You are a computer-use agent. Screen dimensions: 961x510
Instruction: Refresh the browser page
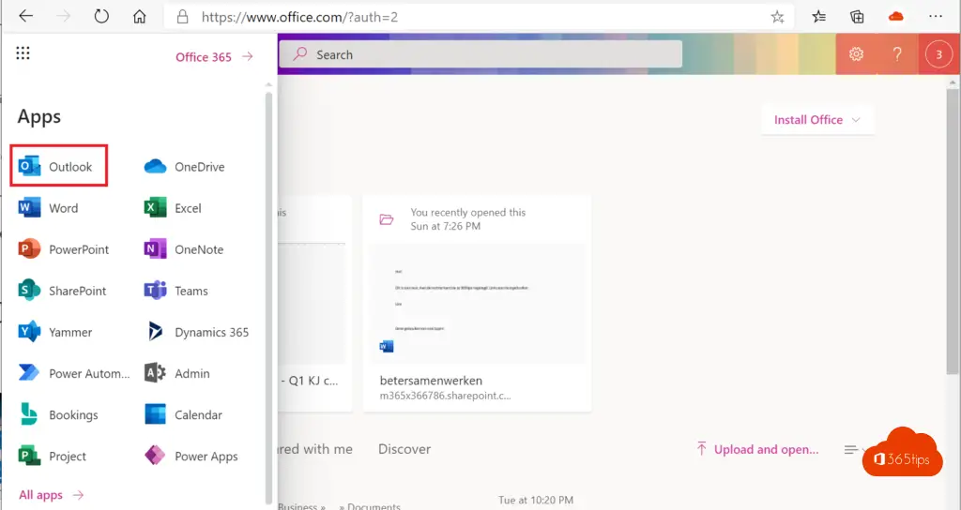101,17
